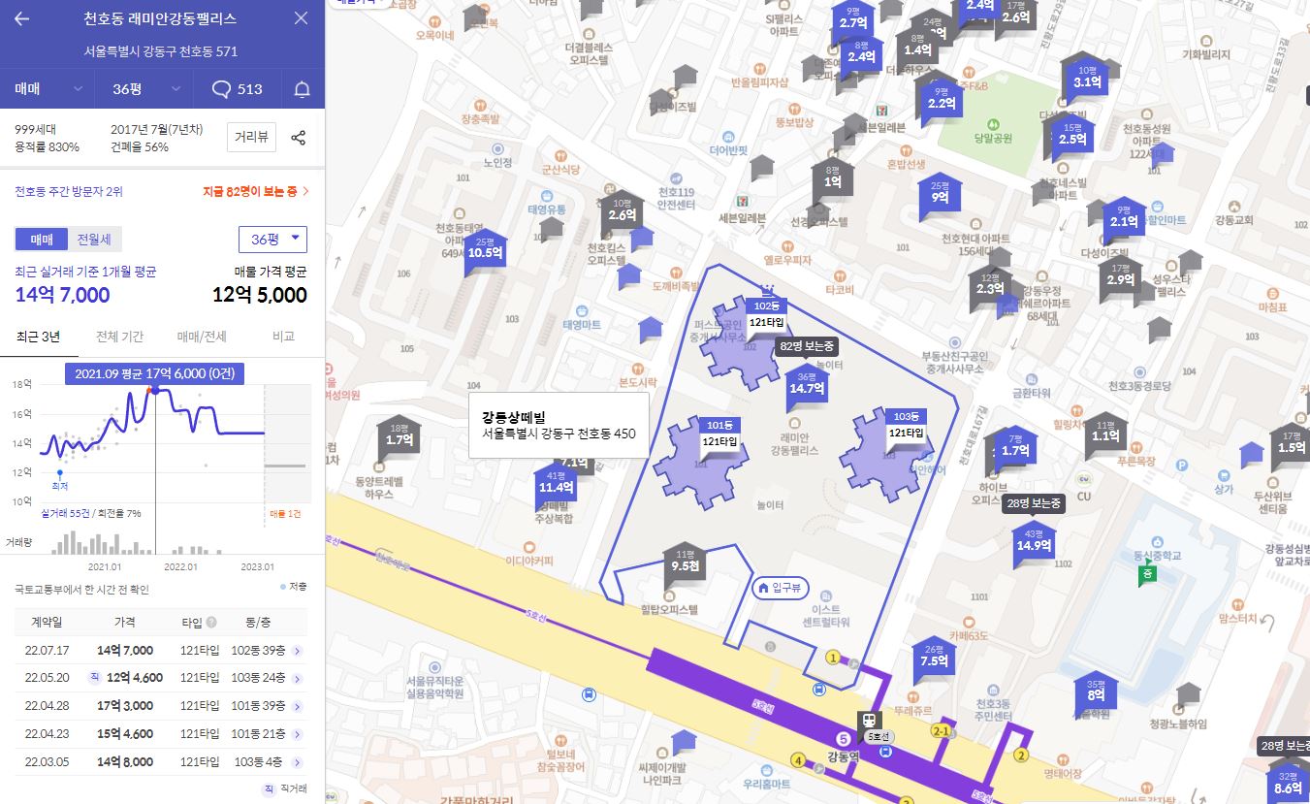Select the 101동 building label on map
Image resolution: width=1310 pixels, height=804 pixels.
(x=719, y=426)
